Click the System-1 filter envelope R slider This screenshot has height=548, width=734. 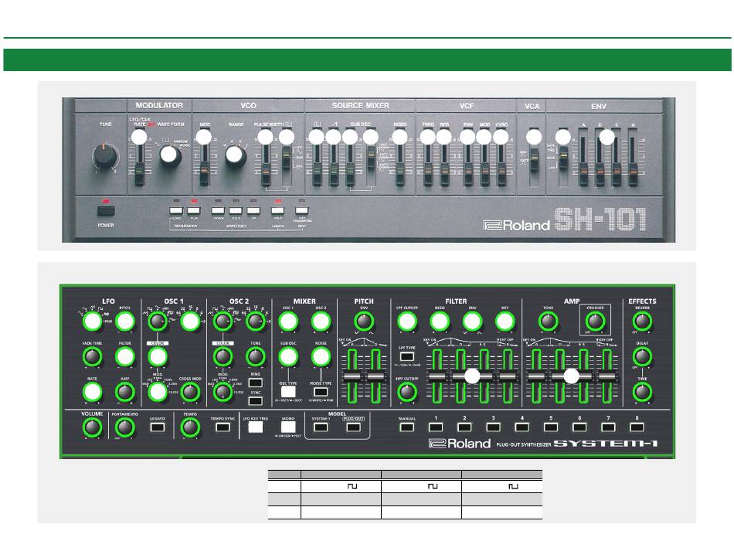(x=508, y=376)
